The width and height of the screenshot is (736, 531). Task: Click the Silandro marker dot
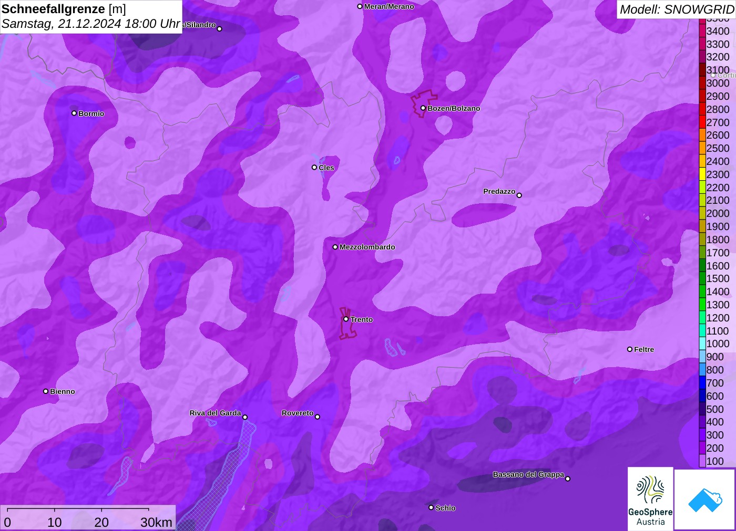[220, 29]
